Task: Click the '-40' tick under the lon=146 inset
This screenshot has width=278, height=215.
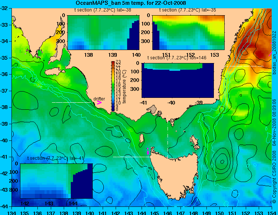Action: (x=171, y=103)
